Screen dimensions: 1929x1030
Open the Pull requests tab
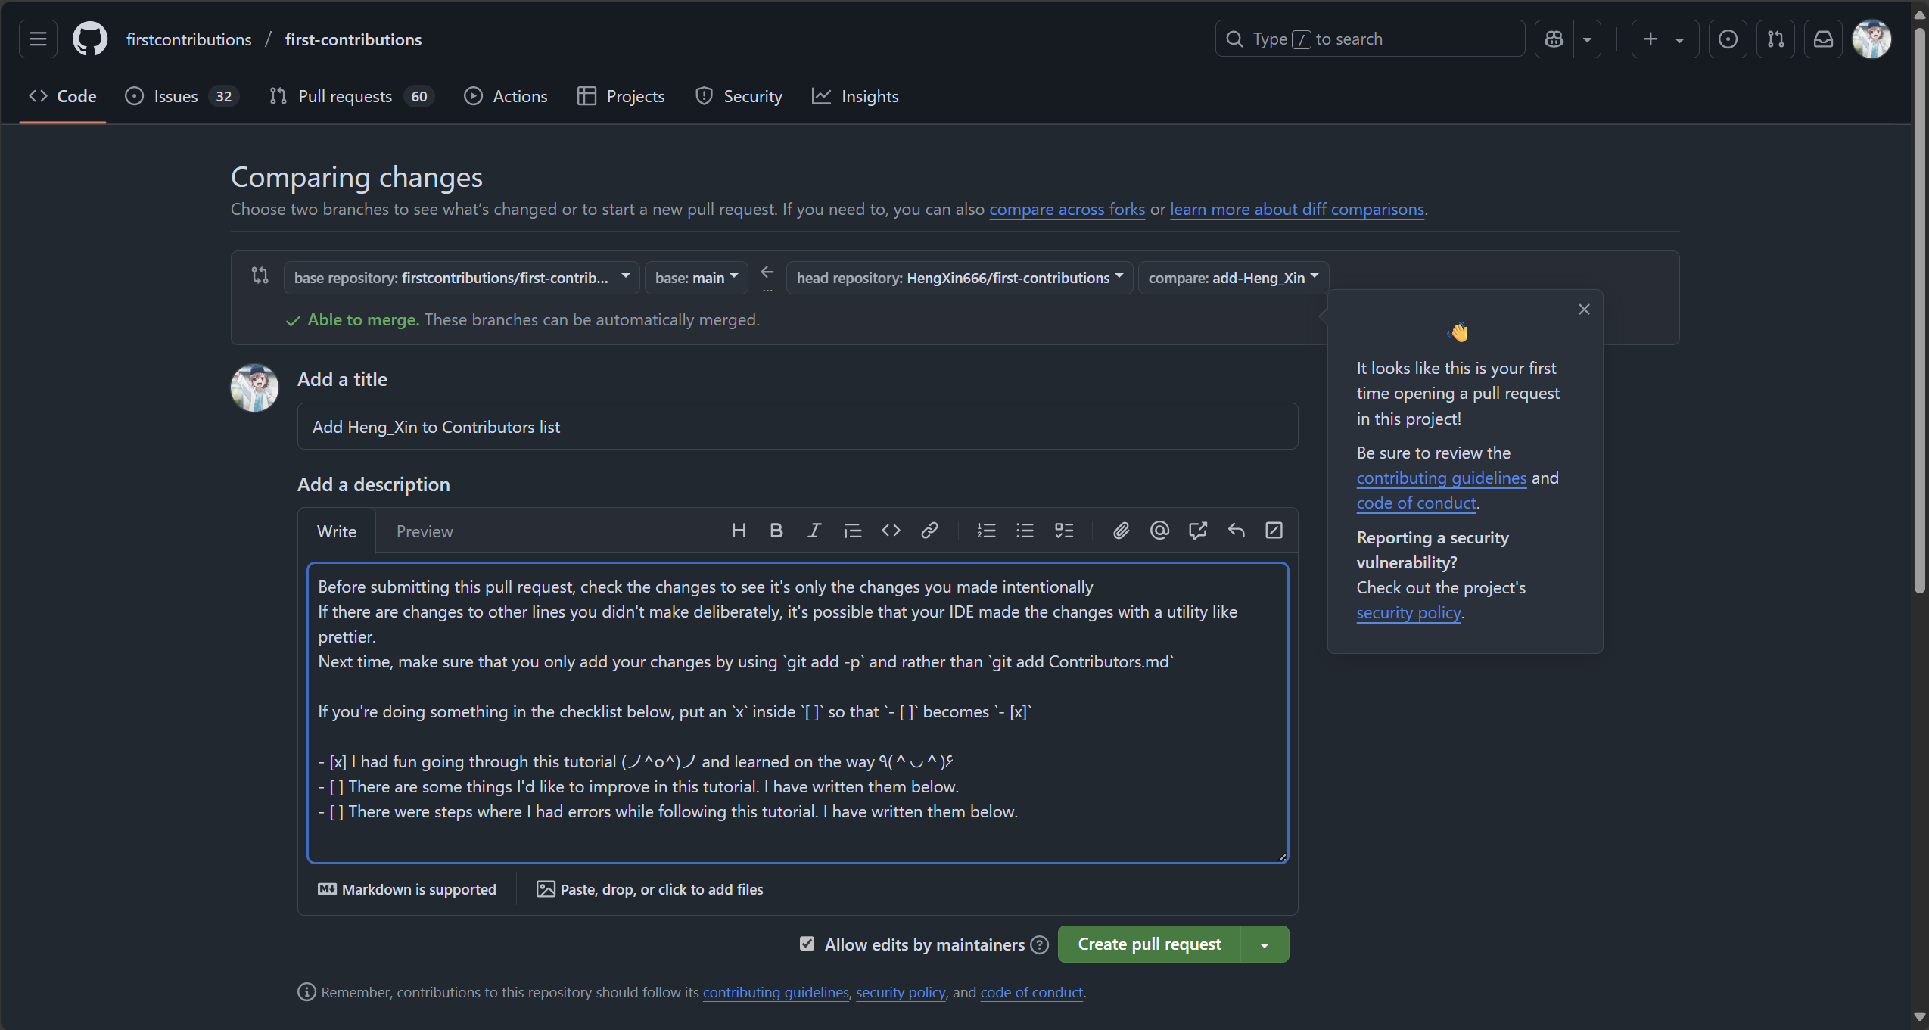345,96
